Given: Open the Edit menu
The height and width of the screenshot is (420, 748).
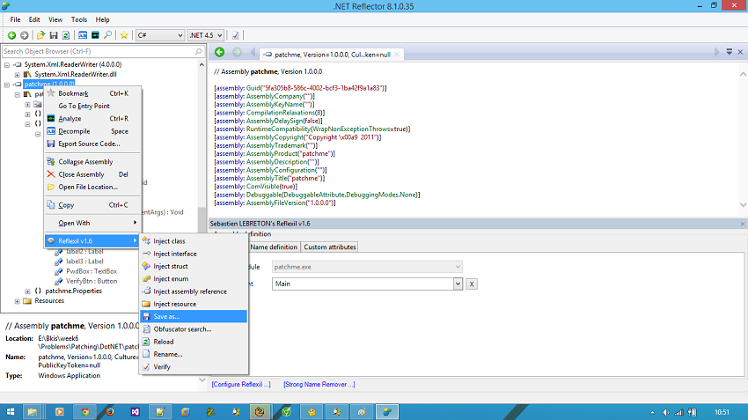Looking at the screenshot, I should [x=34, y=19].
